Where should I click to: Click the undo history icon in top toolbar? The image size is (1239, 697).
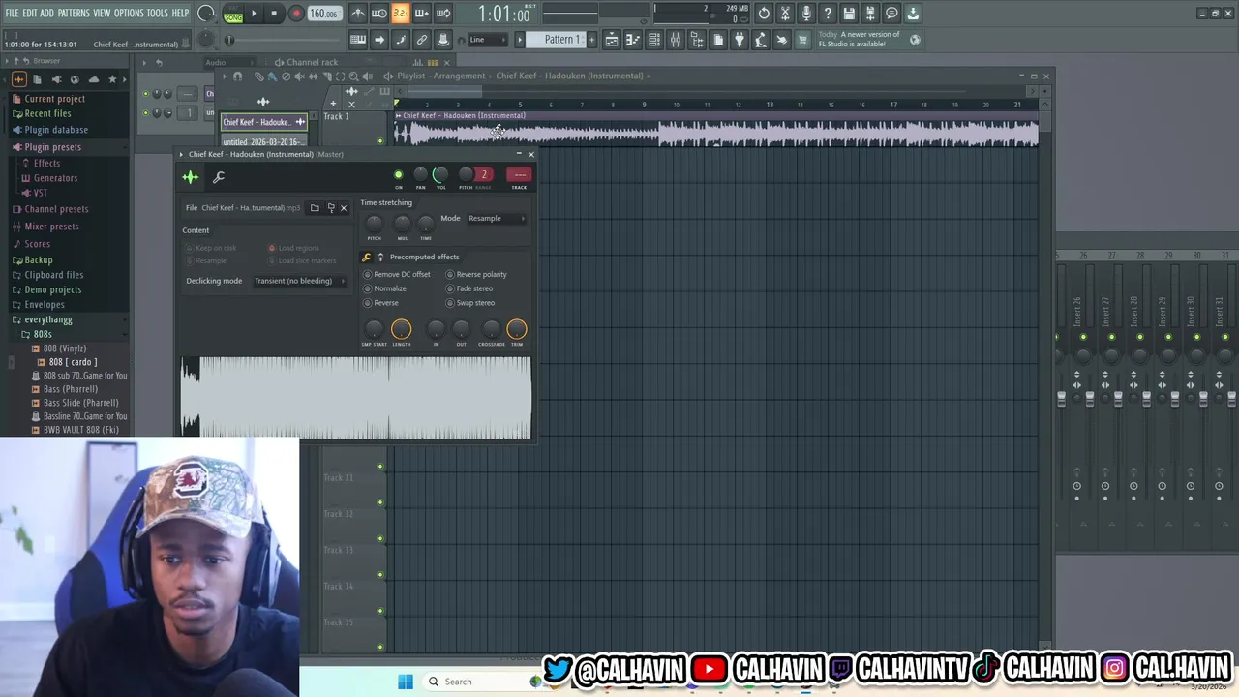coord(764,14)
